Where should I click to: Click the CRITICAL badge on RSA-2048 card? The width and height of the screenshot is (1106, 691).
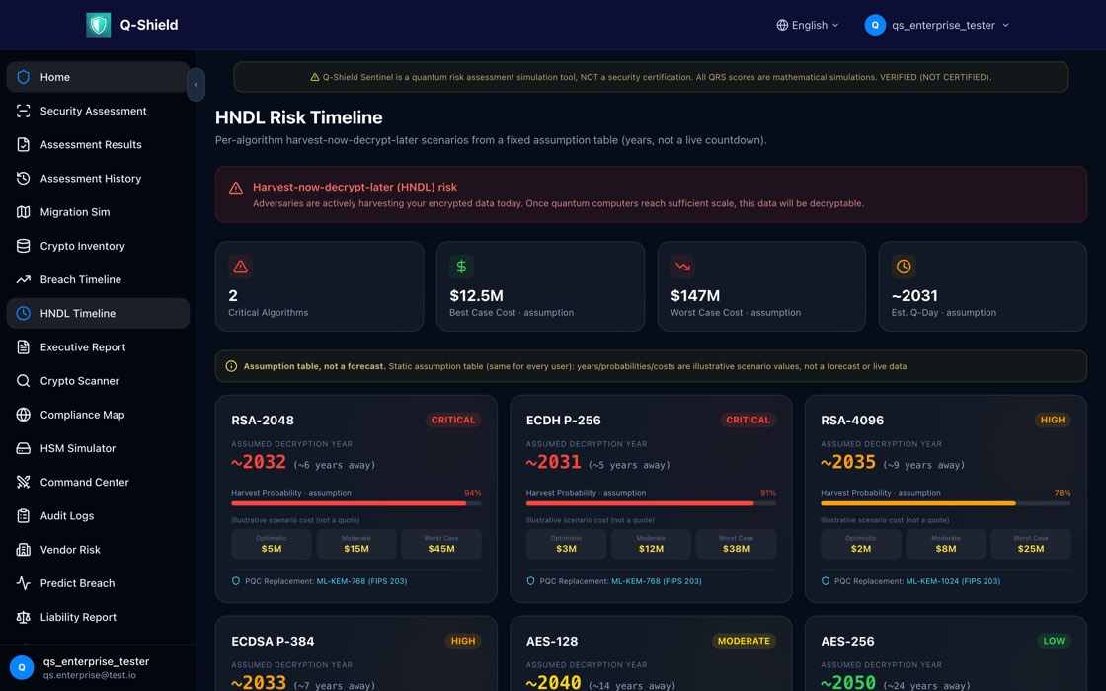coord(453,420)
